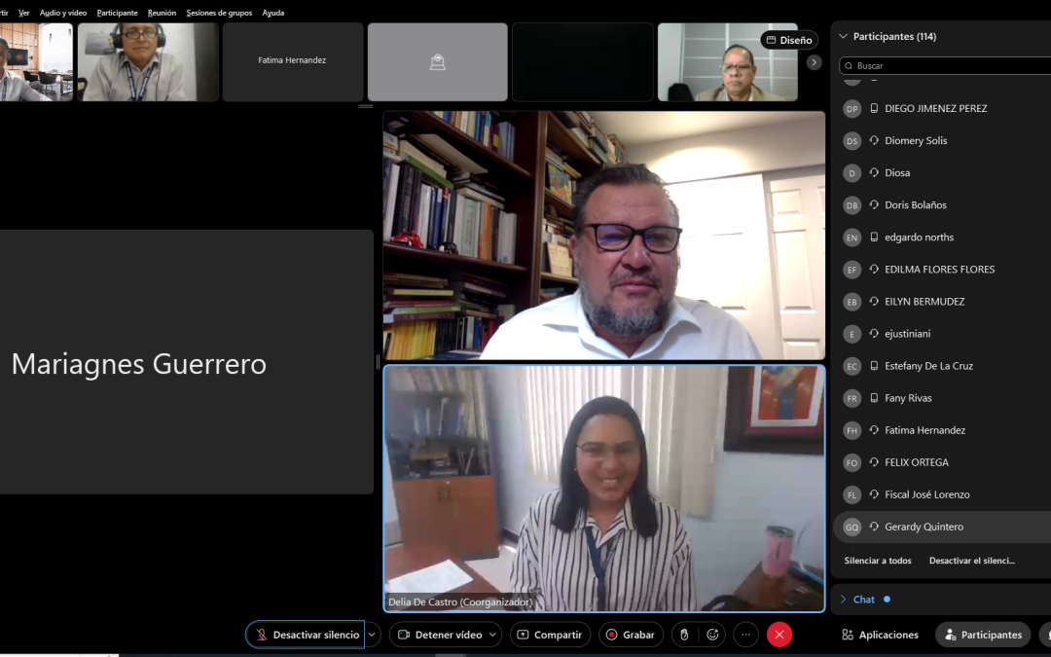Open the Reunión menu
The width and height of the screenshot is (1051, 657).
(x=161, y=12)
